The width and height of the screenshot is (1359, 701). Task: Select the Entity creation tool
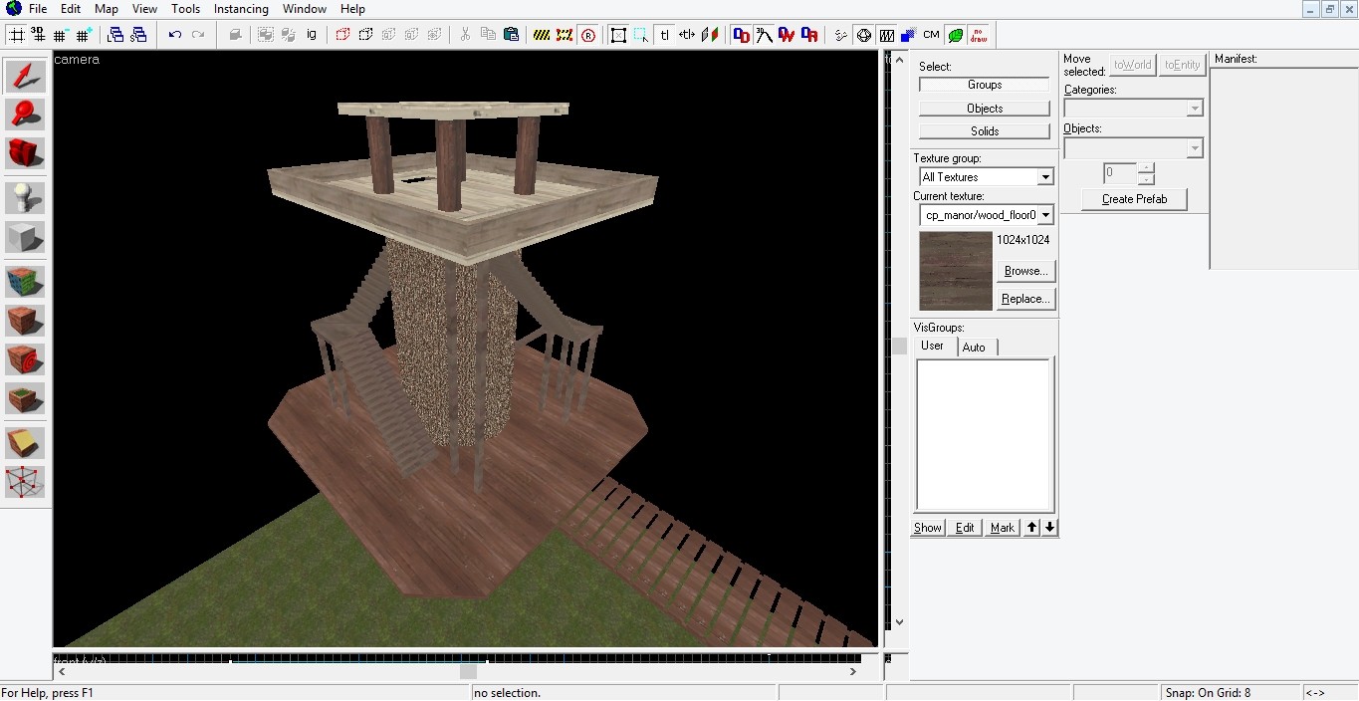click(25, 196)
